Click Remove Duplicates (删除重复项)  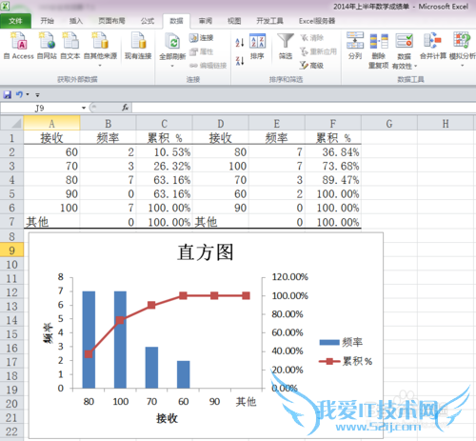click(379, 50)
